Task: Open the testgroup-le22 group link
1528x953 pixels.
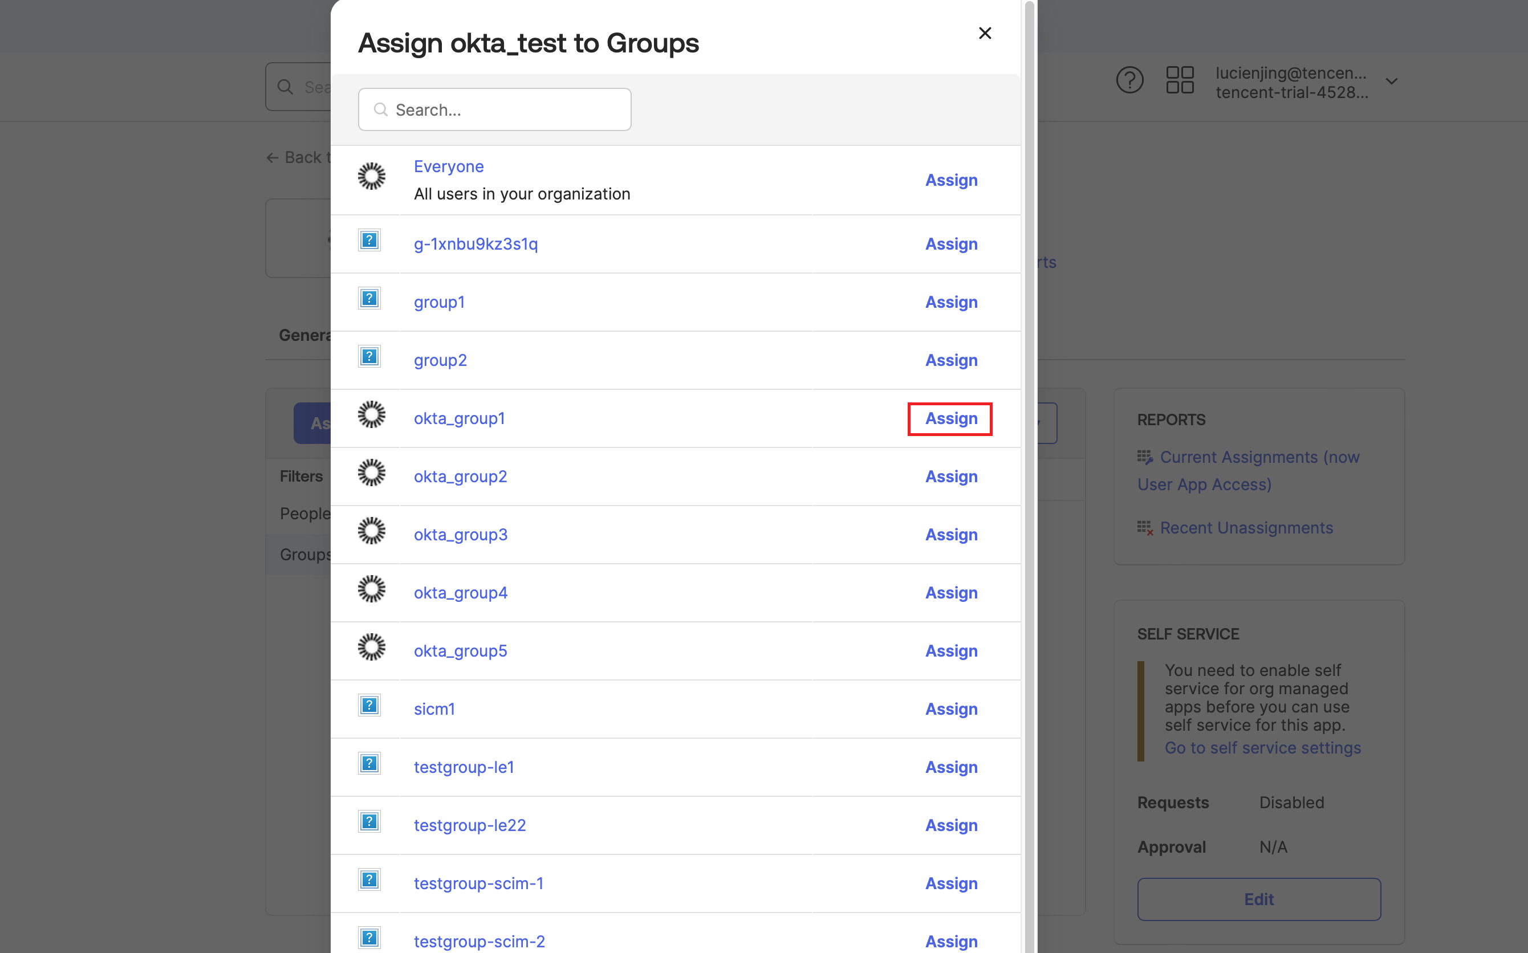Action: [x=470, y=826]
